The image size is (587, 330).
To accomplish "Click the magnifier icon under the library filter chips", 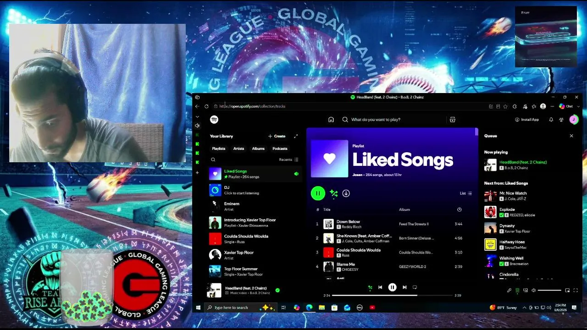I will [213, 159].
